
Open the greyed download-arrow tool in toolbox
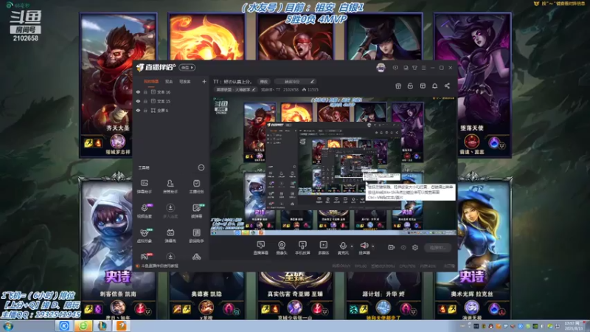coord(170,211)
